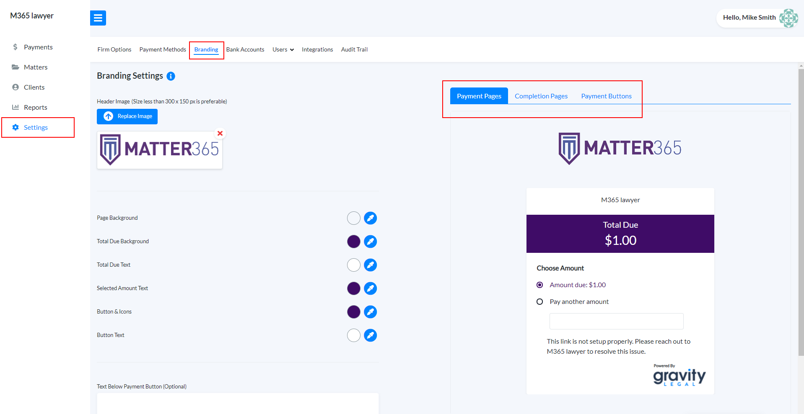Click the other amount input field
804x414 pixels.
tap(616, 321)
